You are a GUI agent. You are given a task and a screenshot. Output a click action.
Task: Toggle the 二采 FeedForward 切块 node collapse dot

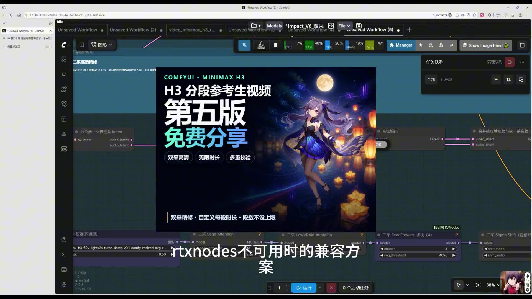point(379,235)
